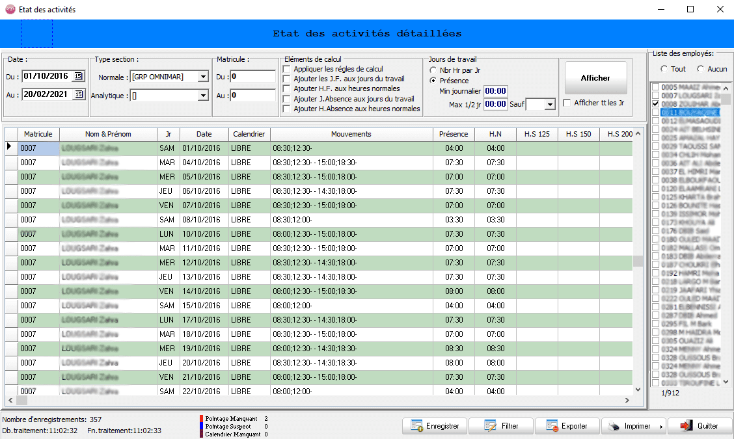Viewport: 734px width, 439px height.
Task: Click the Matricule Au input field
Action: pyautogui.click(x=252, y=95)
